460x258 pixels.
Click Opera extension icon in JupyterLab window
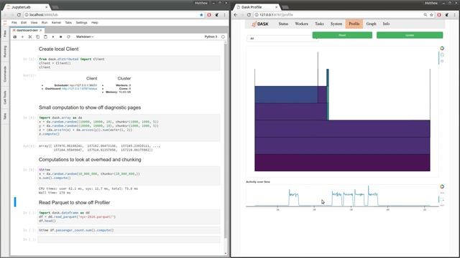pos(209,14)
